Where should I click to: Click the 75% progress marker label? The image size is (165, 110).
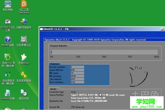[x=130, y=57]
